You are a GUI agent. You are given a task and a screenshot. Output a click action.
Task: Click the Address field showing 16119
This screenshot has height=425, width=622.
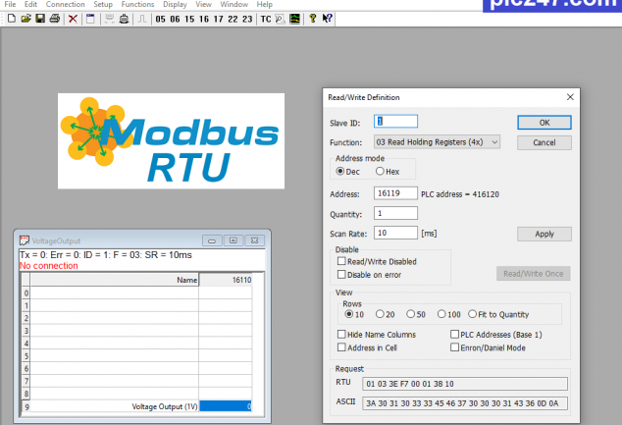point(395,193)
